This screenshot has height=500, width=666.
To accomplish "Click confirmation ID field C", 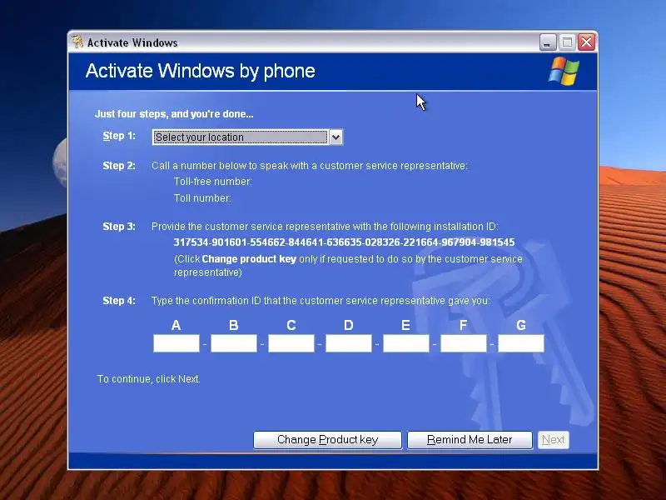I will (291, 343).
